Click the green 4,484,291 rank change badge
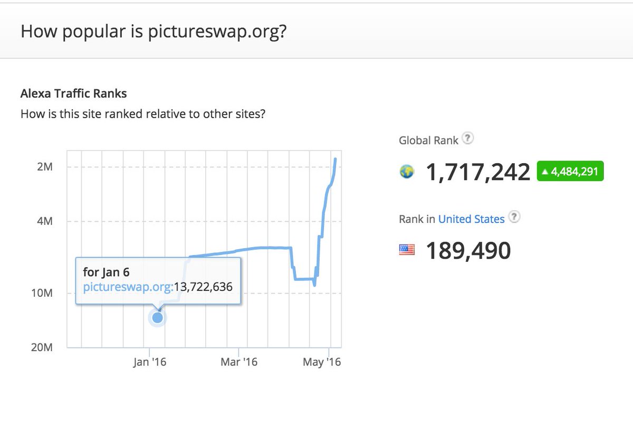This screenshot has width=633, height=424. tap(570, 172)
